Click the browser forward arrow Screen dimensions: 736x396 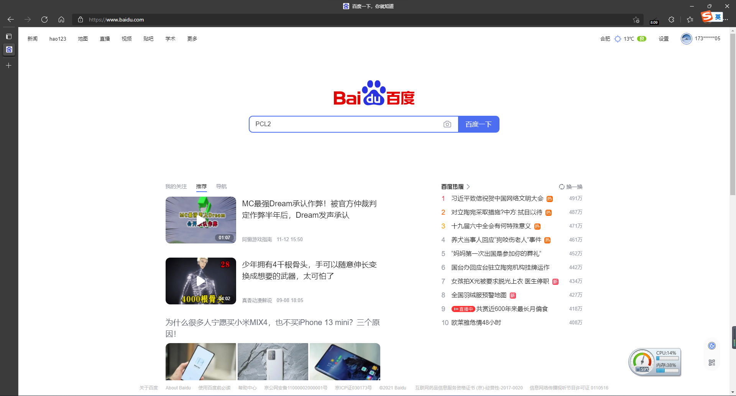click(28, 20)
